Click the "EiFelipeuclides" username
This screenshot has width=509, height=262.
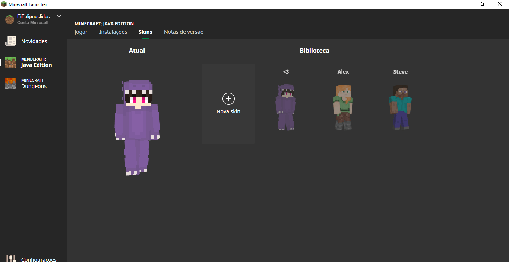[34, 17]
